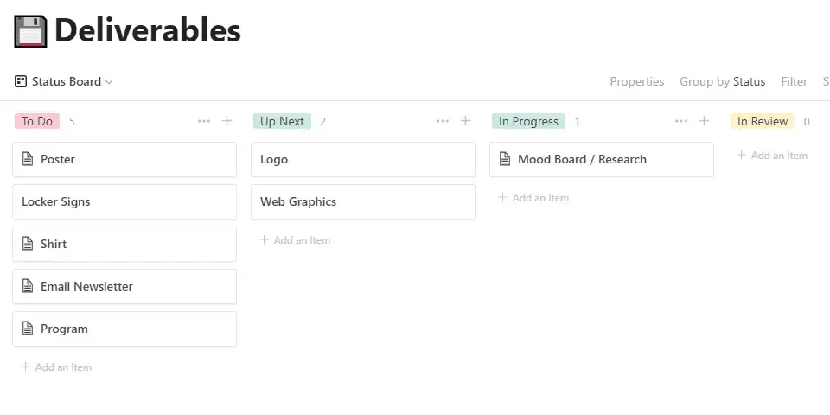Open the Group by Status selector
Viewport: 830px width, 415px height.
coord(722,81)
